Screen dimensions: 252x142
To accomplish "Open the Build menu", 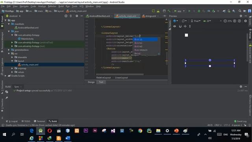I will coord(61,6).
